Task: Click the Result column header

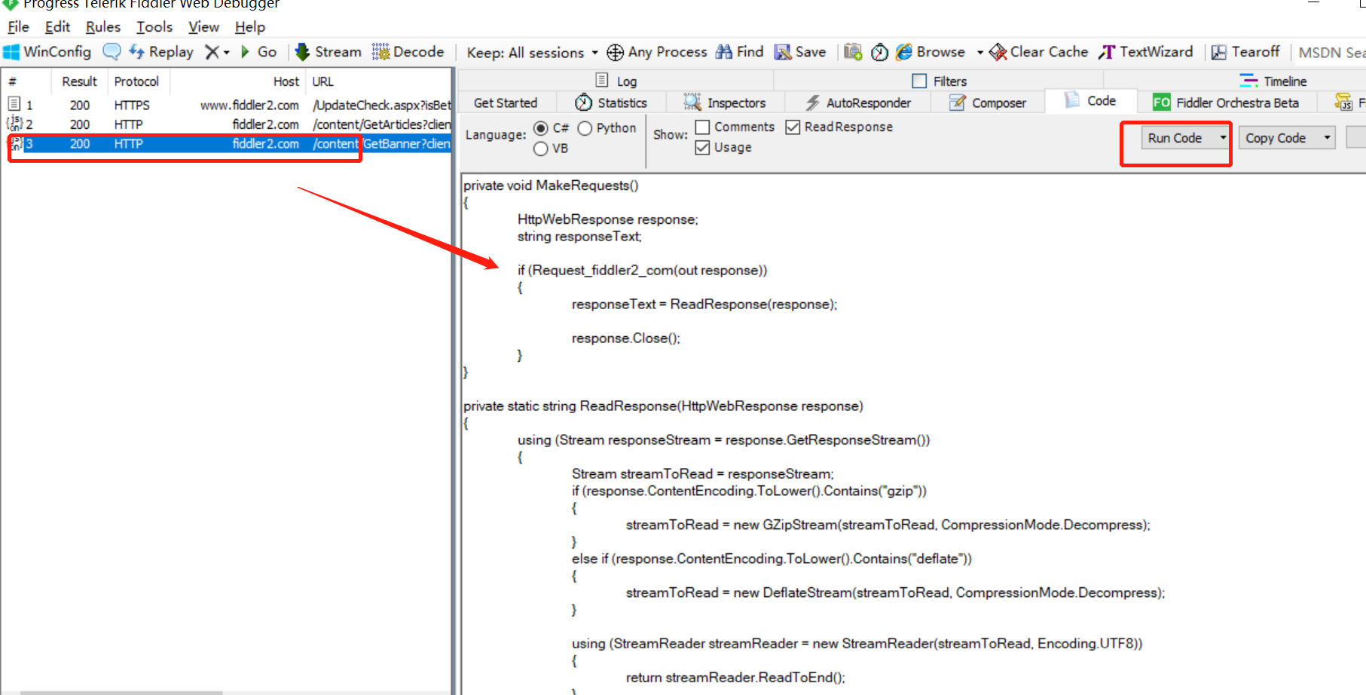Action: (79, 81)
